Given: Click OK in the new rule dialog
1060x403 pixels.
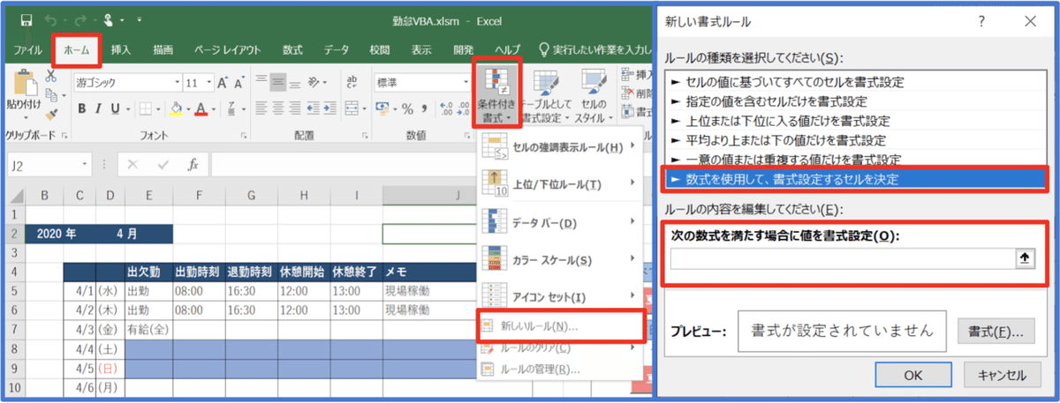Looking at the screenshot, I should point(914,375).
